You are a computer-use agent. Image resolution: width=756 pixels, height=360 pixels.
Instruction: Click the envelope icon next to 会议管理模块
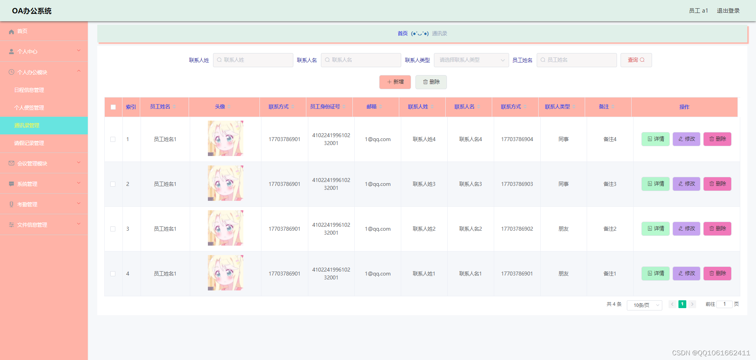[11, 163]
